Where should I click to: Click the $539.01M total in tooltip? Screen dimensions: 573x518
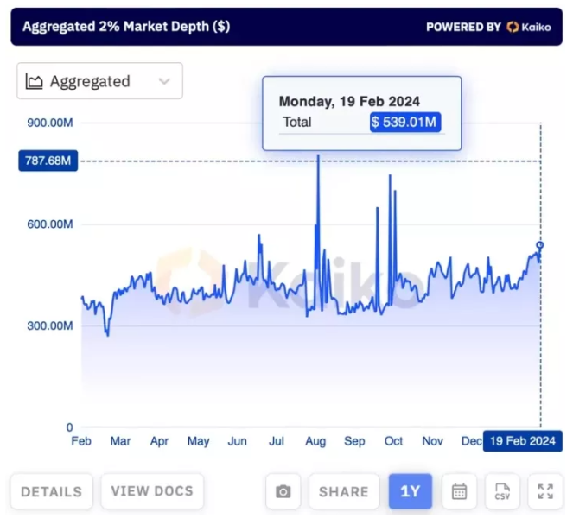click(405, 123)
